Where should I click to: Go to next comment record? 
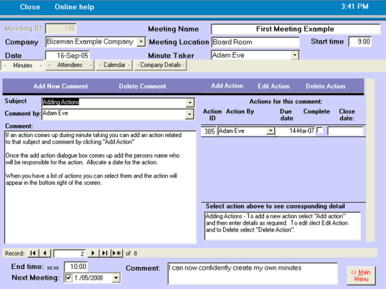tap(93, 253)
